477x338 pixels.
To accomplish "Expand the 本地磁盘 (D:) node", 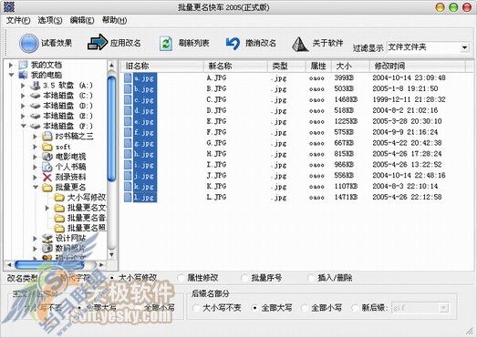I will (23, 106).
